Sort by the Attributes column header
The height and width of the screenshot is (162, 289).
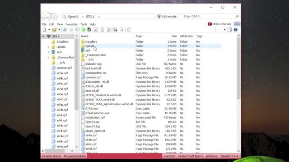tap(186, 36)
